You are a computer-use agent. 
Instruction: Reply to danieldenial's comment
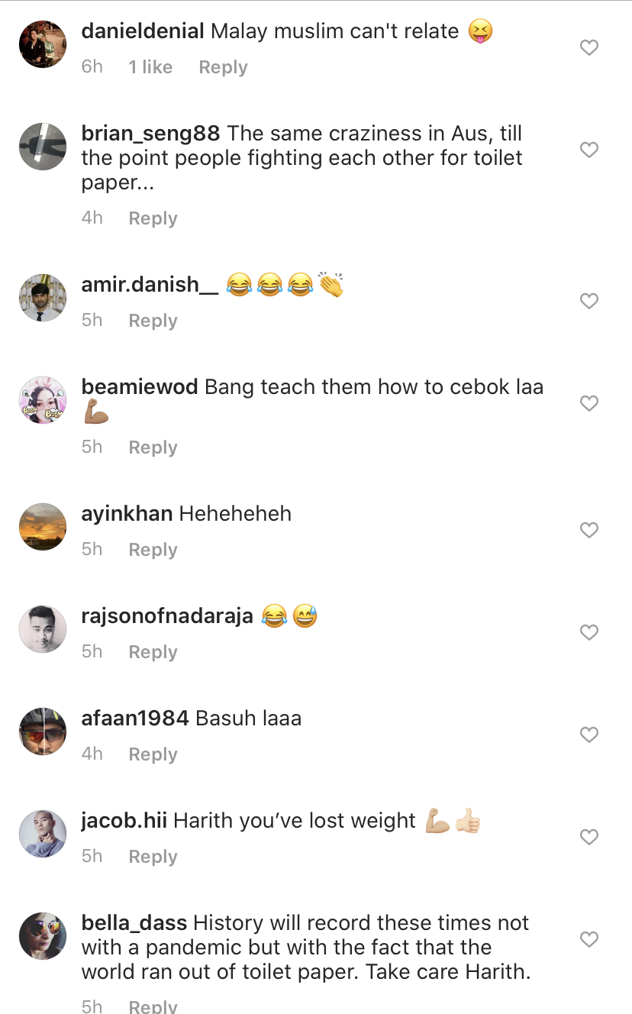tap(223, 67)
